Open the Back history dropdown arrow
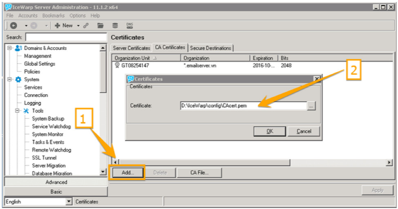Screen dimensions: 398x209 26,26
